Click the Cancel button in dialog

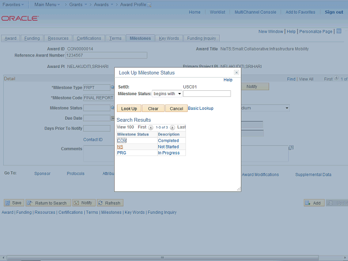coord(176,109)
